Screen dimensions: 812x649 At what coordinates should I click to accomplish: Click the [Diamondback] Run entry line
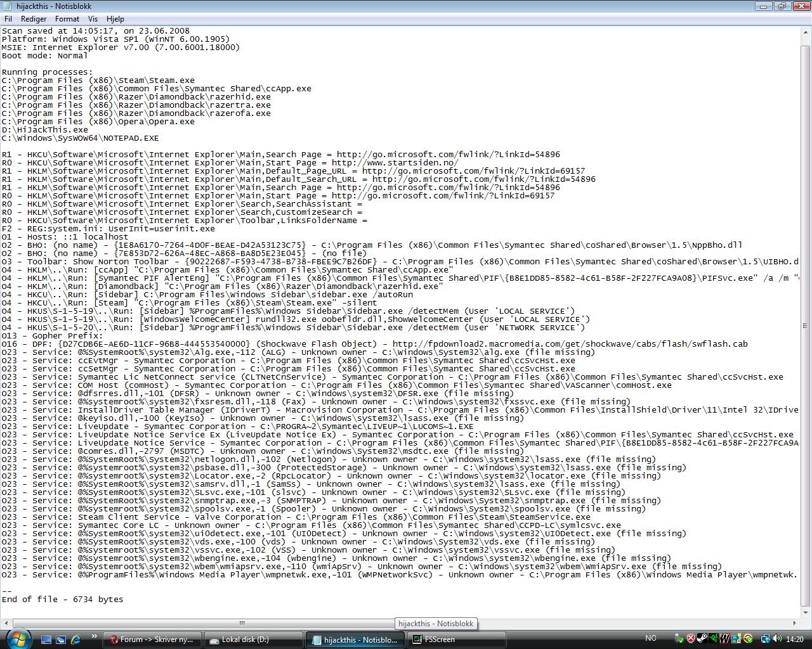(222, 286)
